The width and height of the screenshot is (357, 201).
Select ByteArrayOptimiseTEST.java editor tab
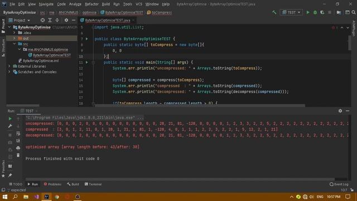point(108,20)
